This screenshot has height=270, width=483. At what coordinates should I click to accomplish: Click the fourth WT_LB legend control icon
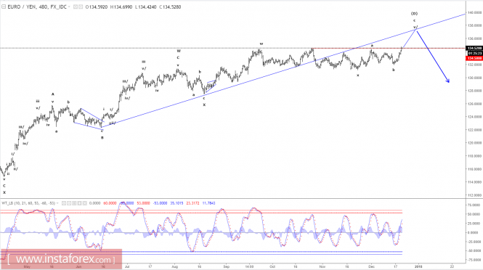(79, 203)
